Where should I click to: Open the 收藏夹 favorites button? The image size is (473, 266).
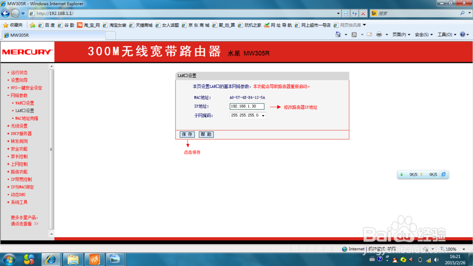(13, 25)
